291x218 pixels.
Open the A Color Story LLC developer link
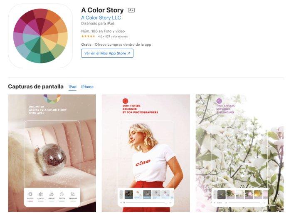point(101,18)
